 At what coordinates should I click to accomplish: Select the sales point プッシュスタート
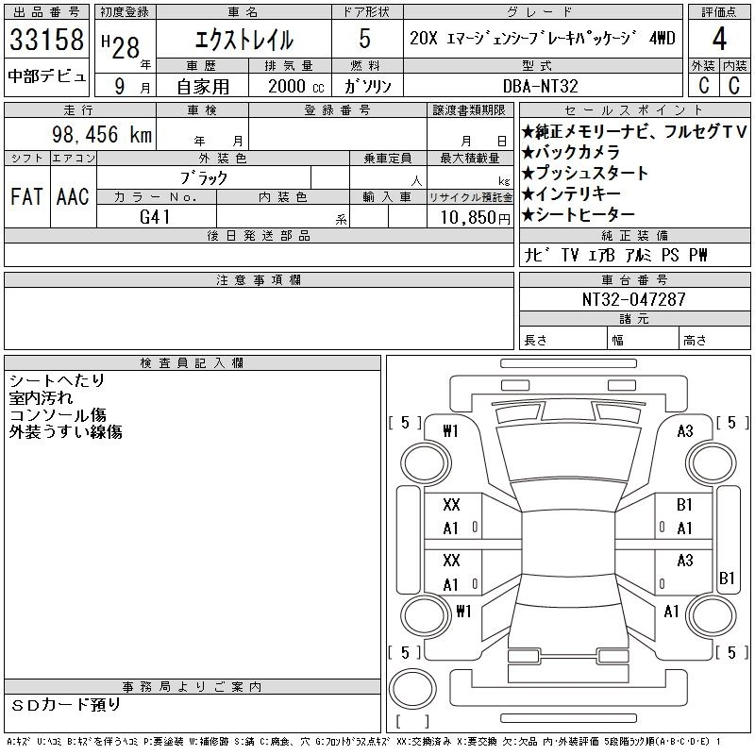coord(585,173)
